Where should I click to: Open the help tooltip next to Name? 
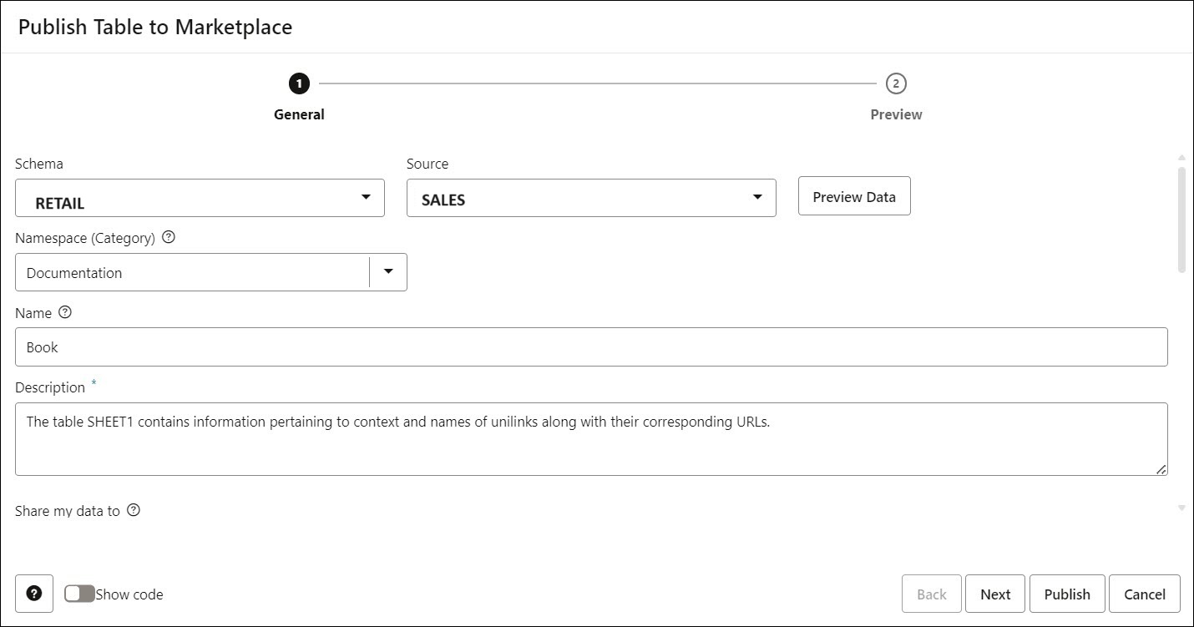pos(67,311)
